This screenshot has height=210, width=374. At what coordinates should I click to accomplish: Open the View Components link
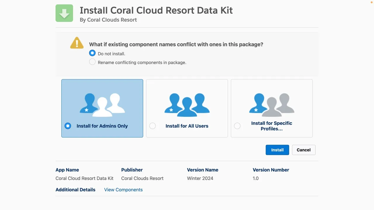pyautogui.click(x=123, y=190)
